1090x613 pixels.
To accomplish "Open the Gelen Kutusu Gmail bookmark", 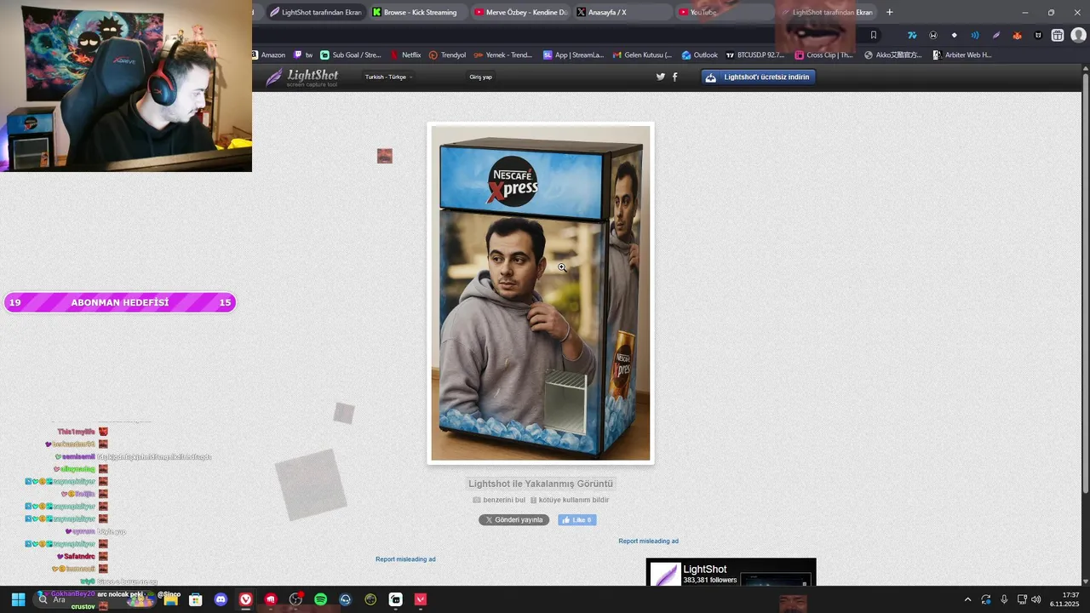I will 641,54.
